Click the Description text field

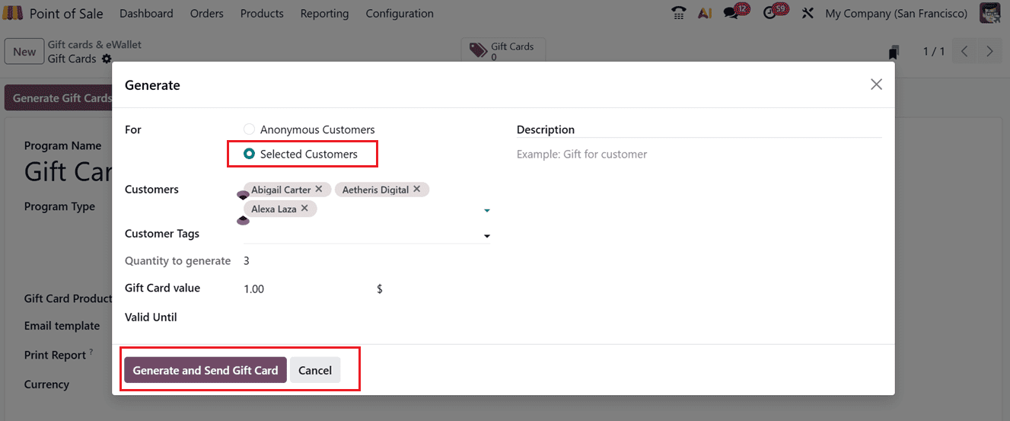tap(699, 154)
